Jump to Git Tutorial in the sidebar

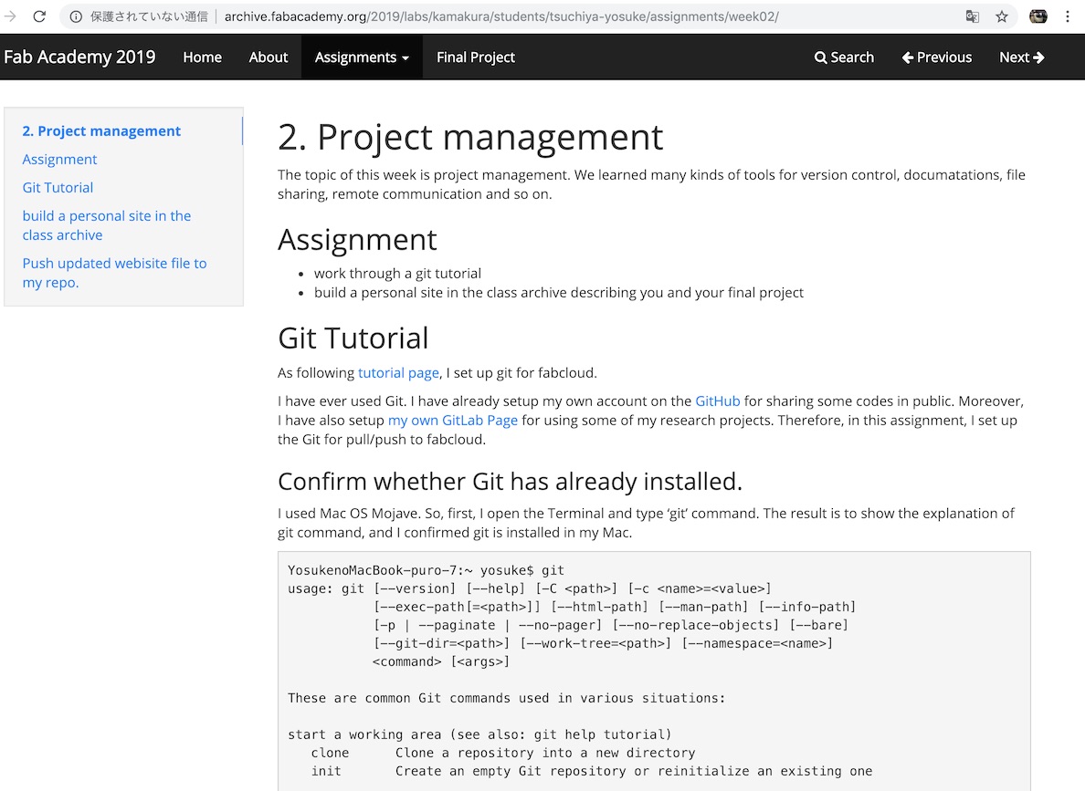coord(58,187)
